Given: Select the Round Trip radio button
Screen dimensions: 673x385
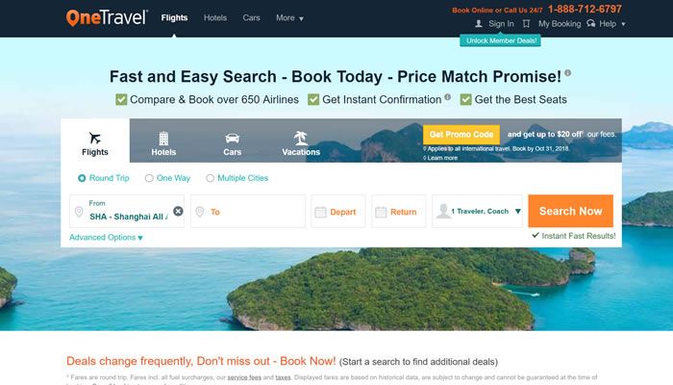Looking at the screenshot, I should coord(82,178).
